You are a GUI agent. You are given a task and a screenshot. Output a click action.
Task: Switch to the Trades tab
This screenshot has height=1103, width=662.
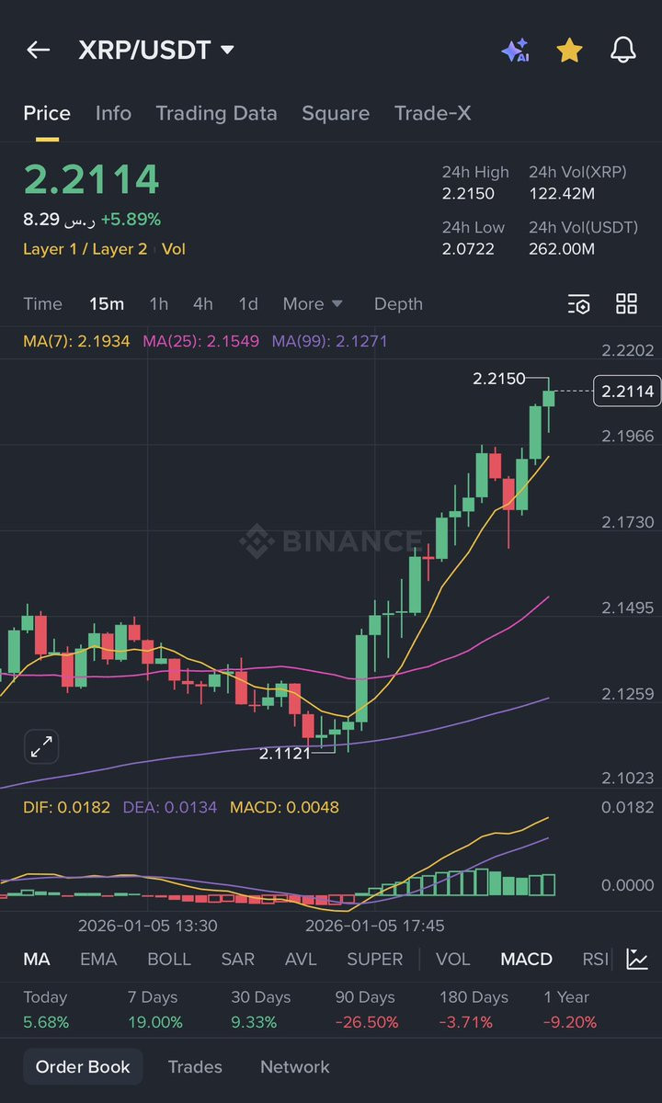click(195, 1067)
